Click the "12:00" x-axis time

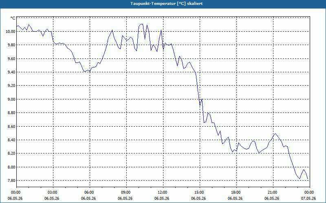(163, 192)
